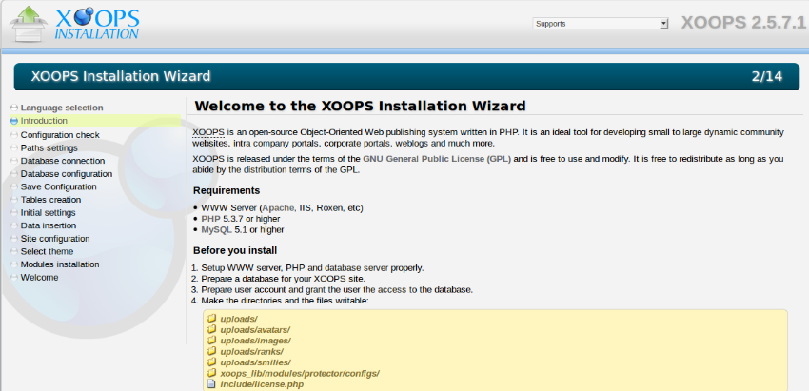Click the uploads/ folder icon
The image size is (809, 391).
pyautogui.click(x=211, y=319)
